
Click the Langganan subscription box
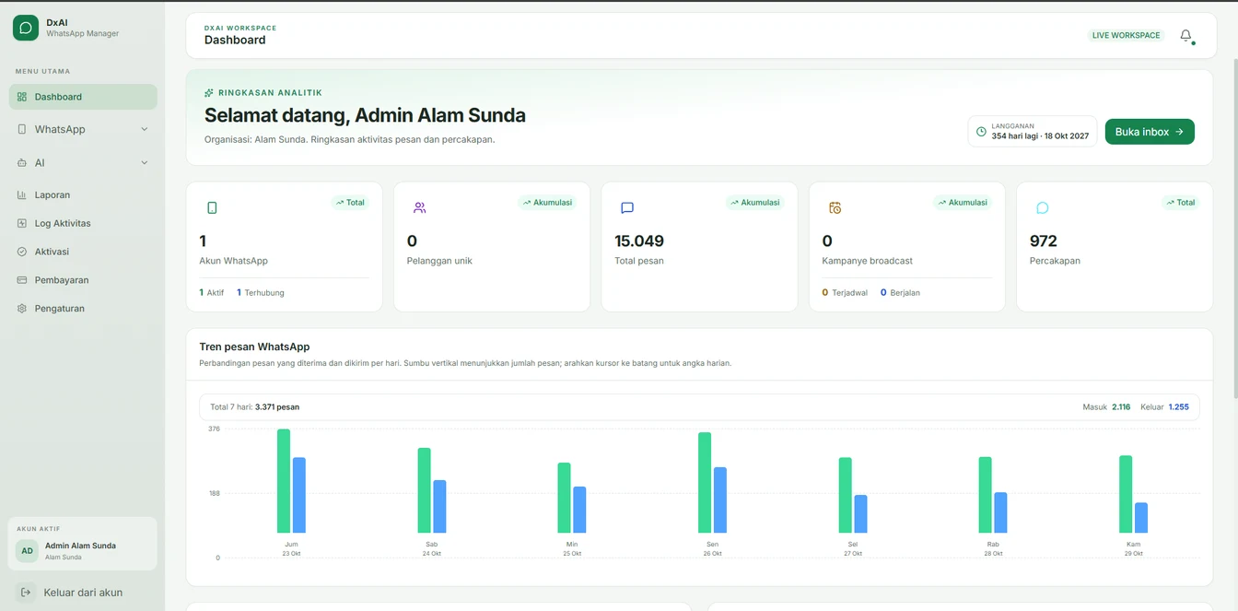(x=1033, y=132)
